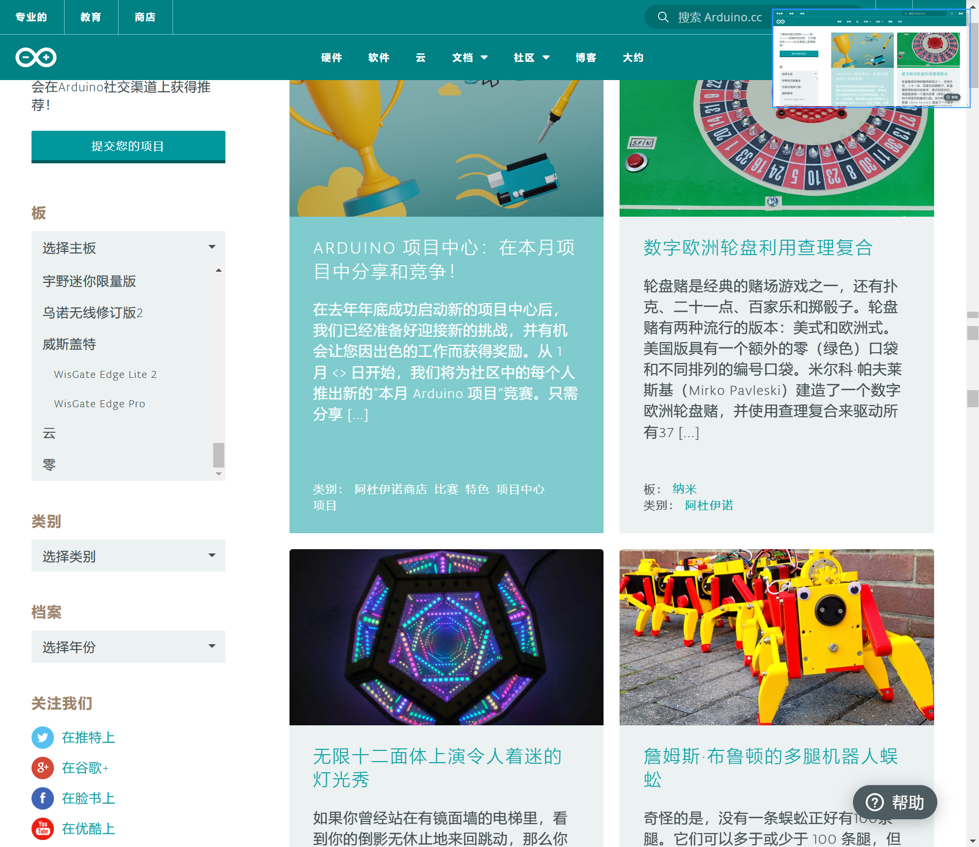Click the 在脸书上 text link

tap(89, 798)
